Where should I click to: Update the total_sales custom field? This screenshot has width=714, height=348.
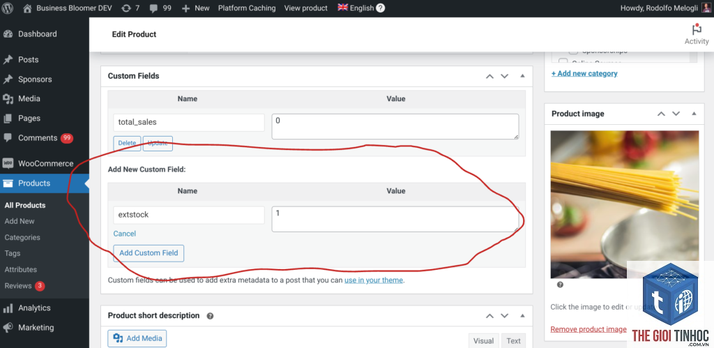tap(158, 142)
